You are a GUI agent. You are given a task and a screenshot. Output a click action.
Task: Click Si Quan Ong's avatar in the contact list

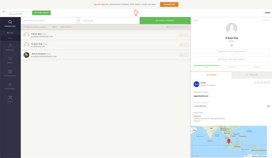point(27,45)
